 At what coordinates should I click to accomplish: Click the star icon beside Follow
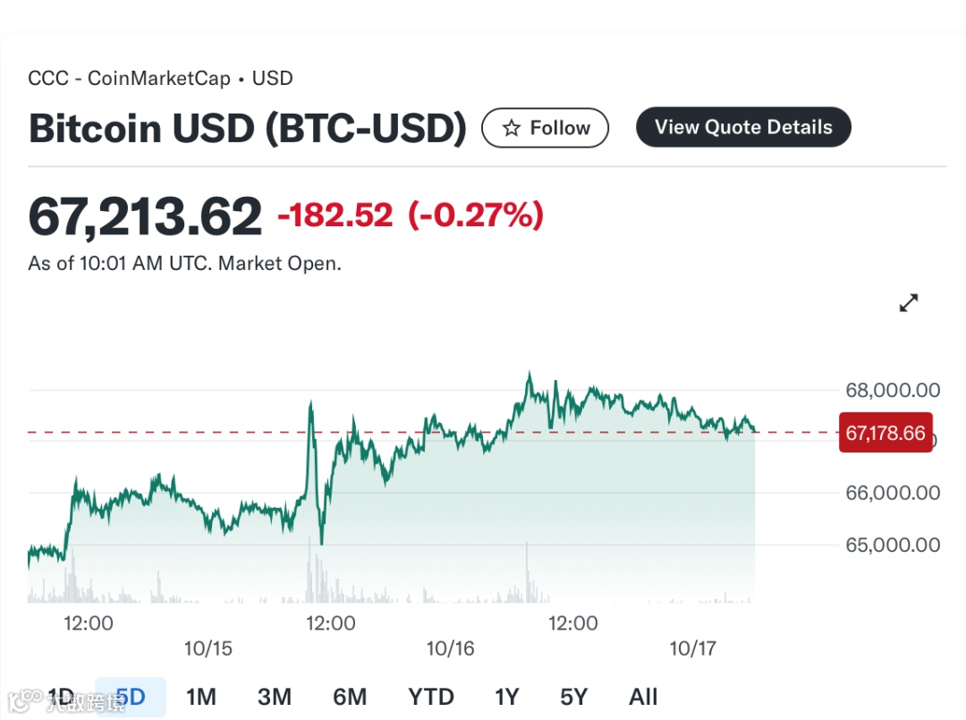[x=512, y=128]
